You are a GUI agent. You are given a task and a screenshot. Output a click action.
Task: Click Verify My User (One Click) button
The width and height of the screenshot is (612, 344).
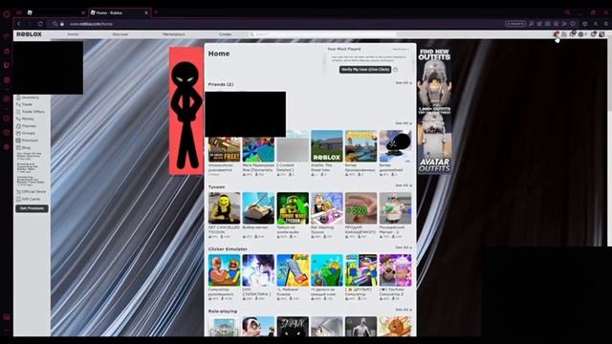(365, 70)
